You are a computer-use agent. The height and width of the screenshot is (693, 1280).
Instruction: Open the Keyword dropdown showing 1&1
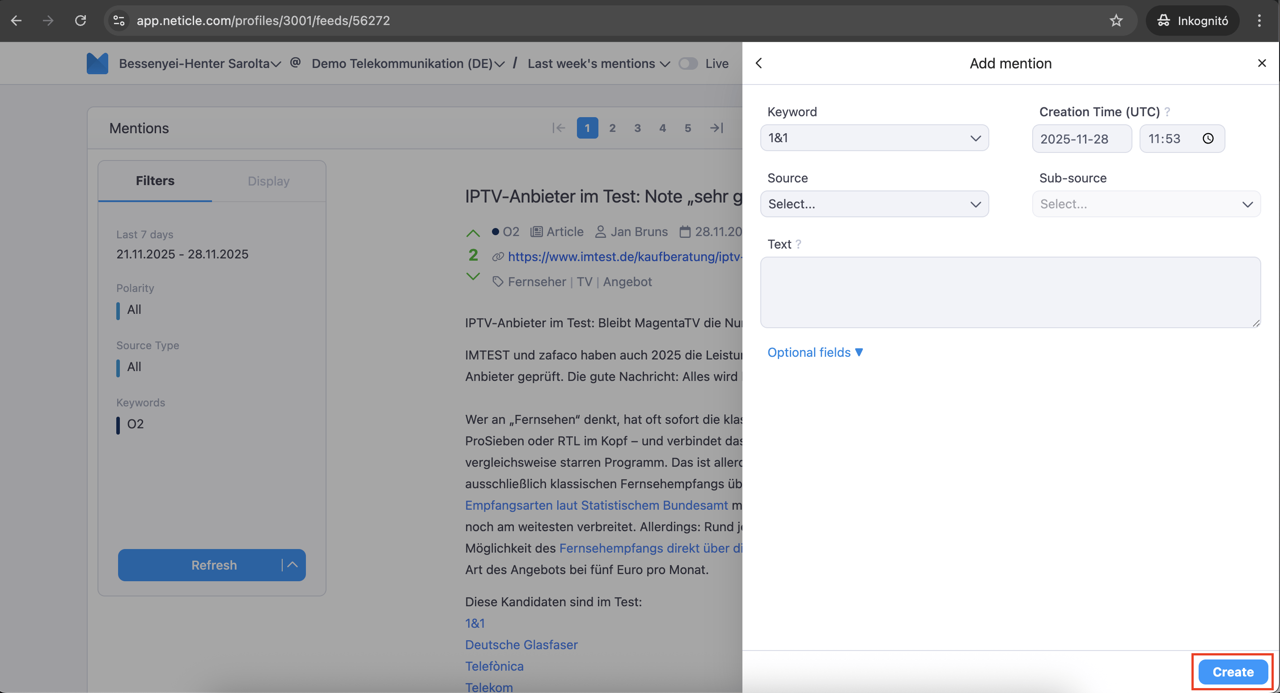click(874, 138)
